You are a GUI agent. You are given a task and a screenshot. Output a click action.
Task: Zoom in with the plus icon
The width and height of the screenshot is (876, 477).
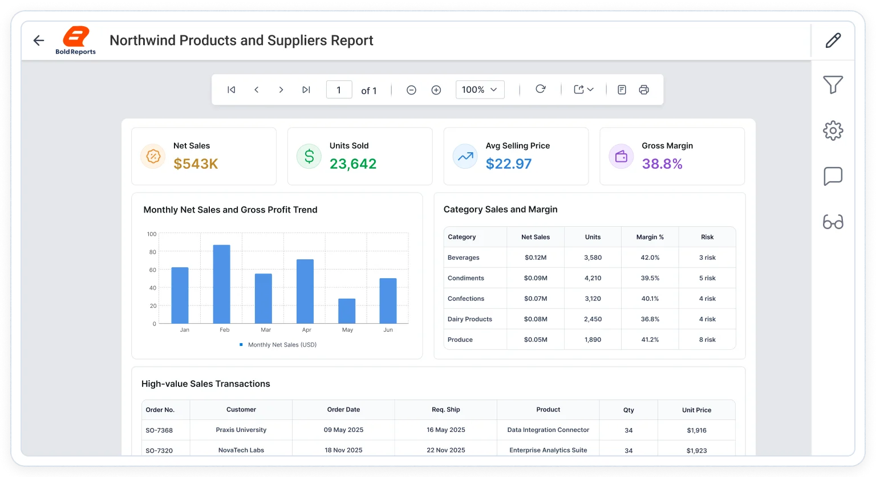coord(436,90)
